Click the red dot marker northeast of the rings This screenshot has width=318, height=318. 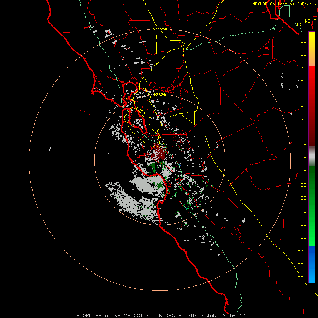click(x=267, y=48)
